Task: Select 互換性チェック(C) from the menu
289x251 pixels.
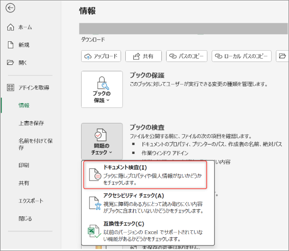Action: coord(148,231)
